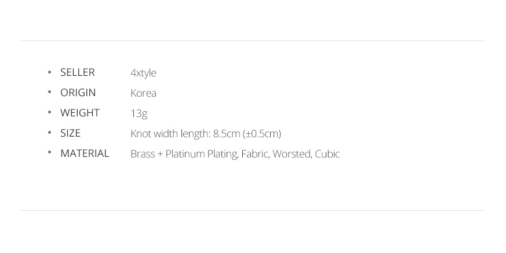The width and height of the screenshot is (506, 253).
Task: Select the Korea origin value
Action: pyautogui.click(x=143, y=93)
